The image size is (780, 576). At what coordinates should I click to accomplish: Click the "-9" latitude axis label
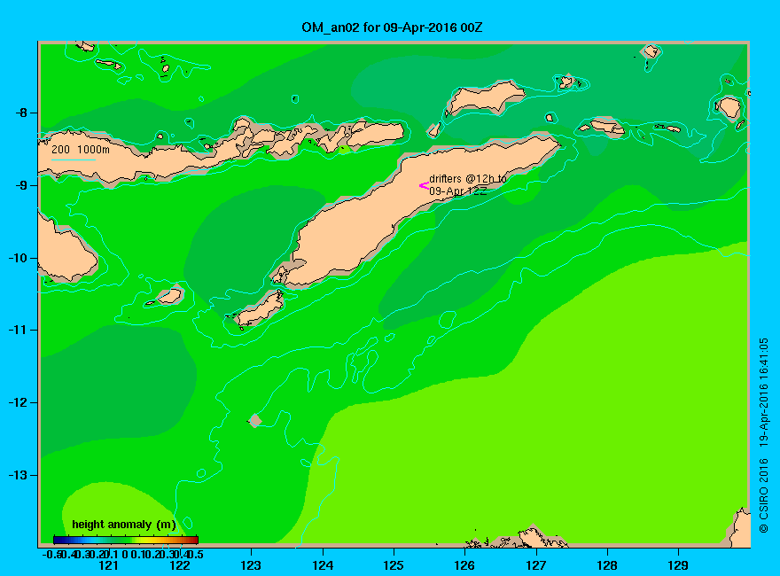[x=21, y=185]
